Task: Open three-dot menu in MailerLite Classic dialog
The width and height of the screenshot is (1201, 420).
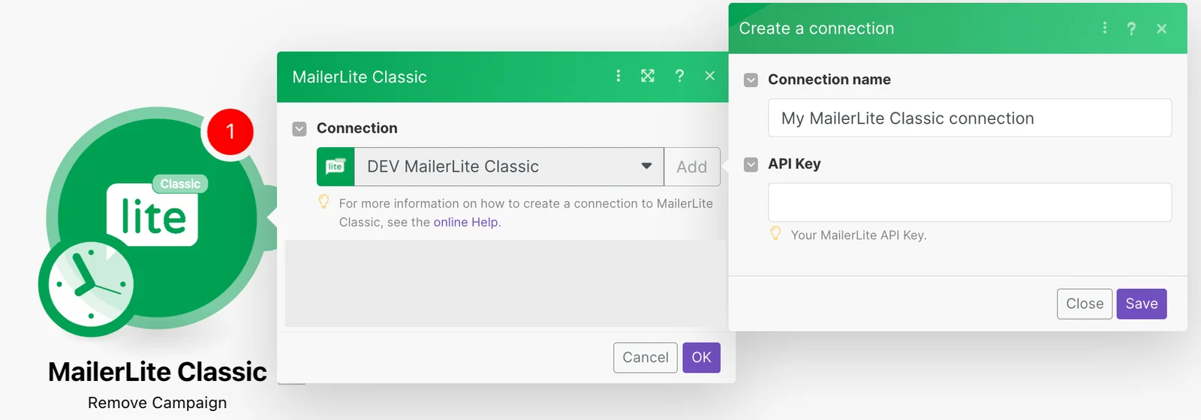Action: click(619, 76)
